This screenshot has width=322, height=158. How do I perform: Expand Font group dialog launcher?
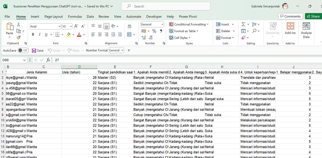86,43
